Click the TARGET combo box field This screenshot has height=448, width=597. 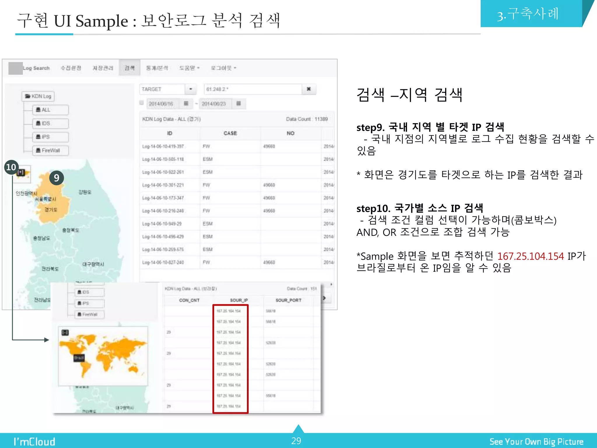[x=162, y=89]
